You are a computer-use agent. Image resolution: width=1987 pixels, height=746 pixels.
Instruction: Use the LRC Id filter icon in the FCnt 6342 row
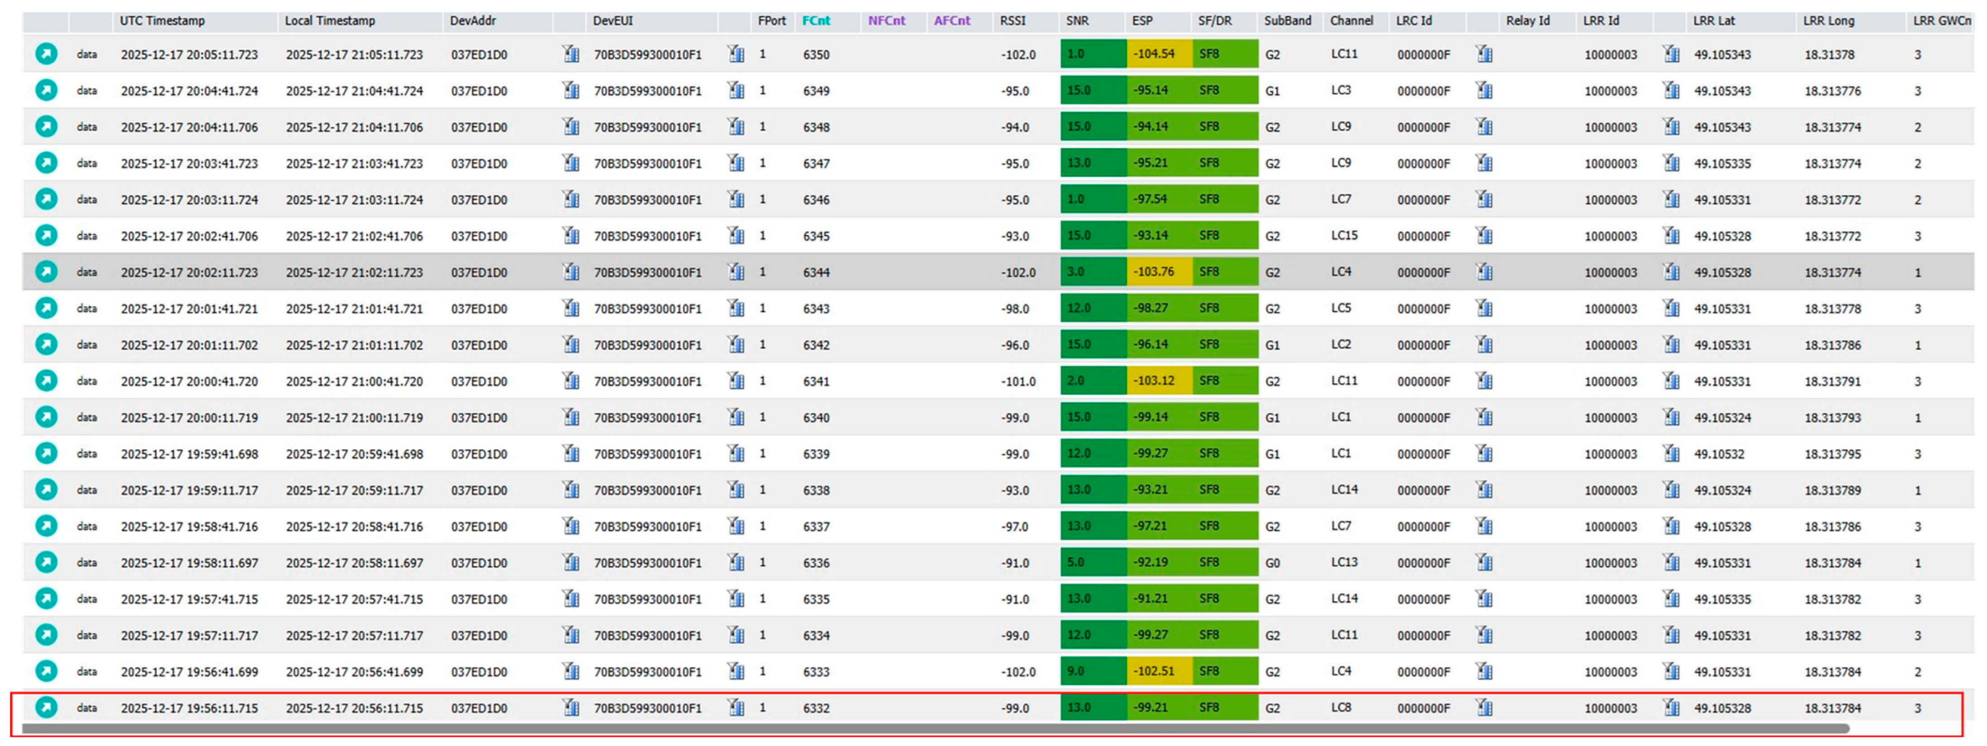point(1484,344)
